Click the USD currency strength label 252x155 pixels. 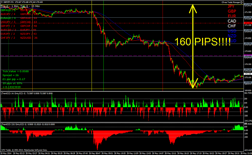tap(232, 31)
